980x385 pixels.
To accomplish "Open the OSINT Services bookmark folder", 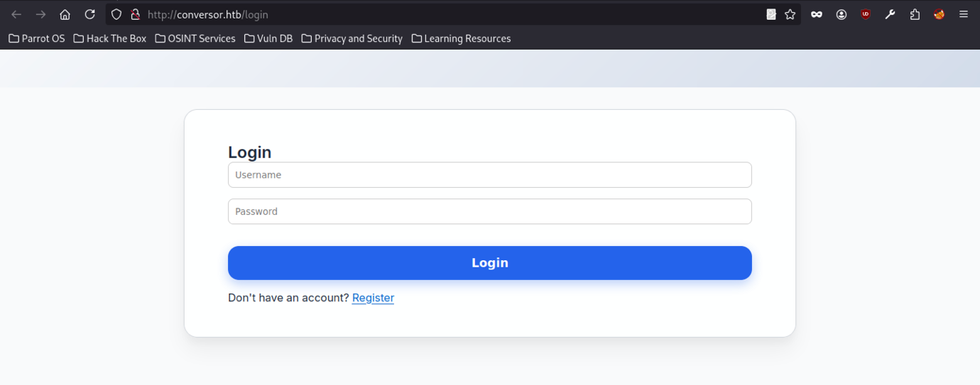I will tap(195, 38).
